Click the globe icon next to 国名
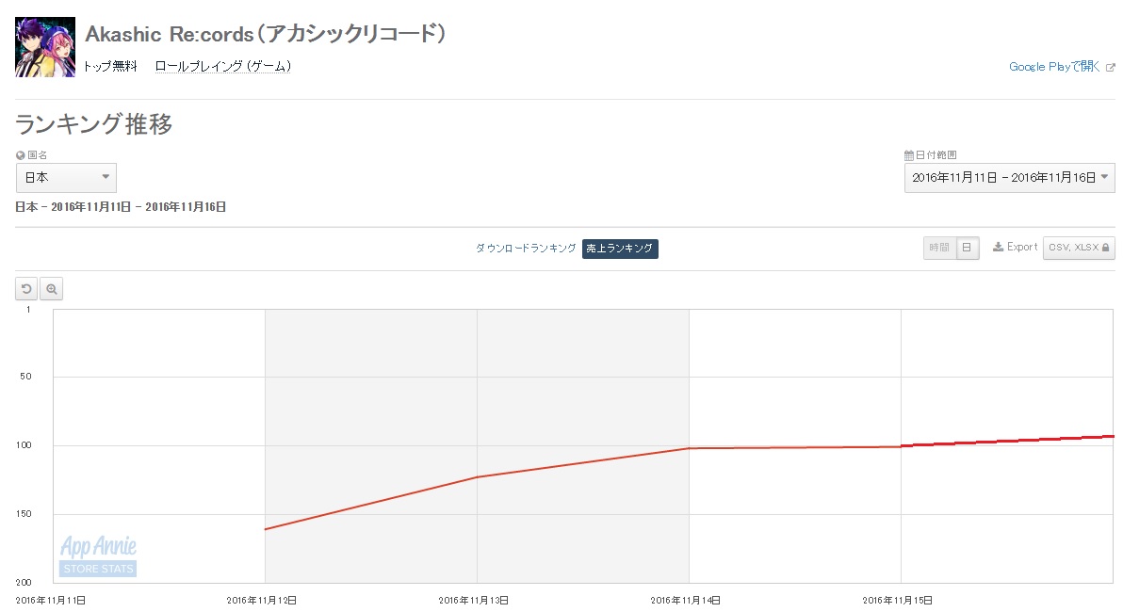This screenshot has width=1123, height=612. pyautogui.click(x=20, y=154)
